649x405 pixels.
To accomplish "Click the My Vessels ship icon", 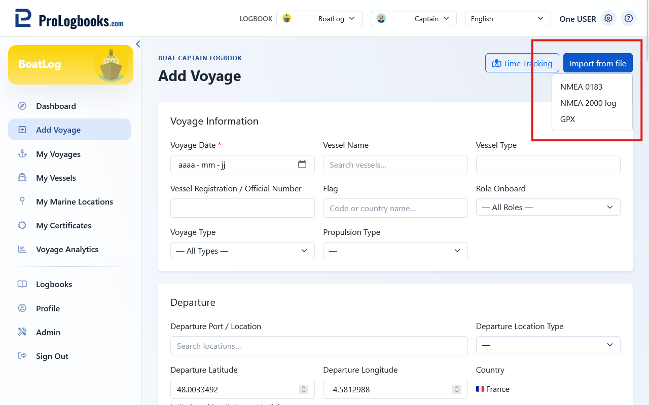I will coord(22,178).
